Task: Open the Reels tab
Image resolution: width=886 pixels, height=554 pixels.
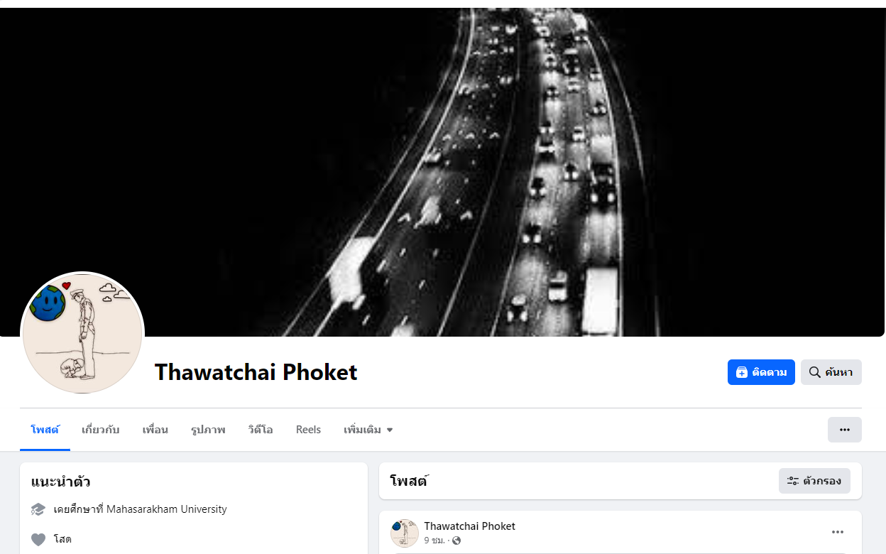Action: point(308,430)
